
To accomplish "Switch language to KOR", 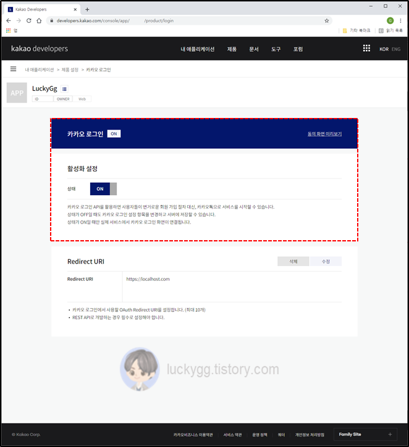I will point(384,49).
